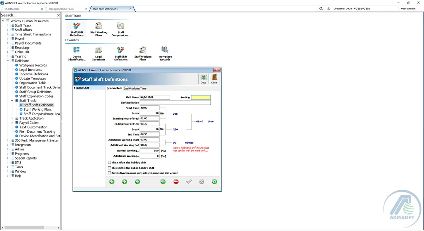Expand the Recruiting tree node
The image size is (424, 231).
(x=8, y=48)
